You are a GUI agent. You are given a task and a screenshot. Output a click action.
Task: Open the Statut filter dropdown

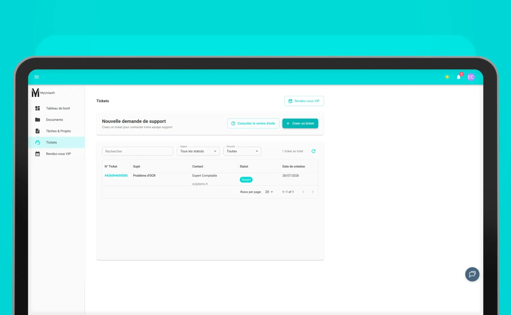click(198, 151)
